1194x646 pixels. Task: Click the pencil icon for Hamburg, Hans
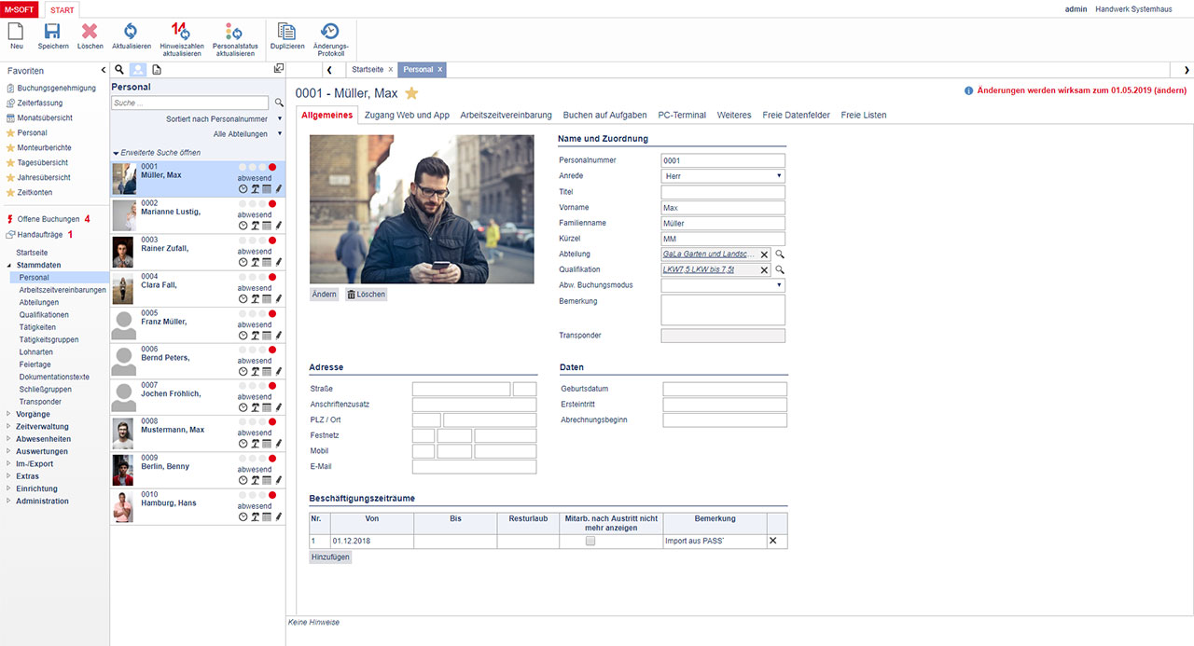click(278, 516)
